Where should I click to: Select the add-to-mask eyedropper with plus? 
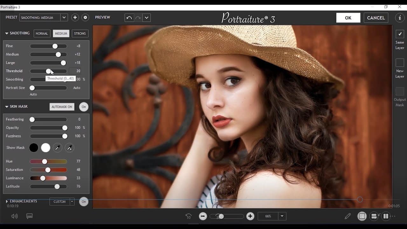click(69, 148)
